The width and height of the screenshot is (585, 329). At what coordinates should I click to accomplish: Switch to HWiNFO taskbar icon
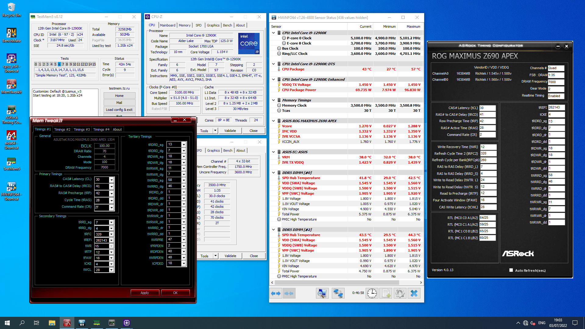[82, 323]
